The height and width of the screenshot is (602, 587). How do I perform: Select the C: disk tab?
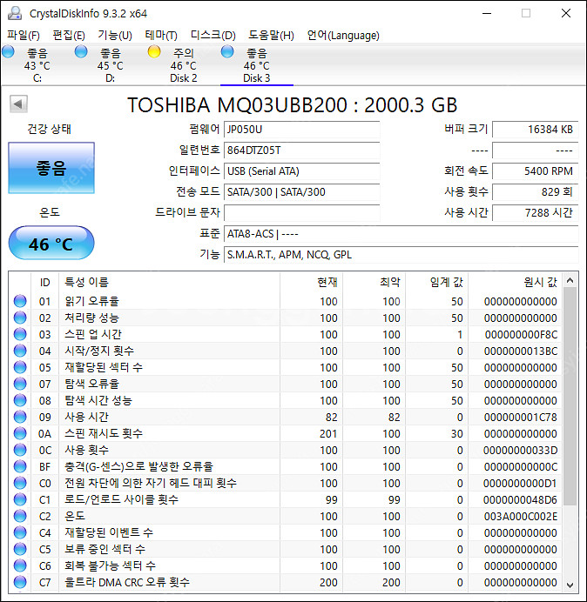coord(37,65)
